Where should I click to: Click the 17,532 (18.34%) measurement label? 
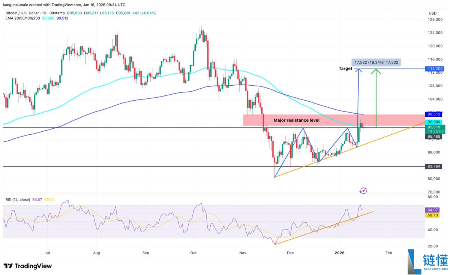[x=376, y=62]
